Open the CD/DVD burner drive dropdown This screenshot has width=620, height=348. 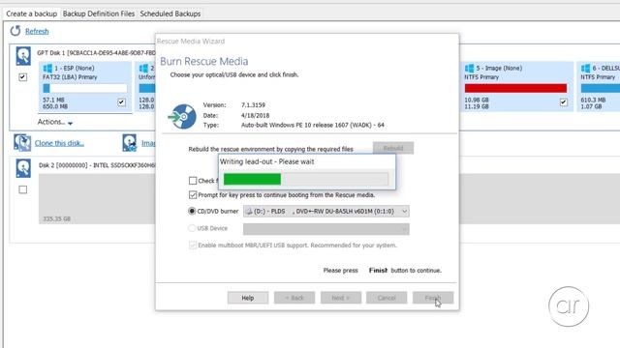tap(326, 211)
